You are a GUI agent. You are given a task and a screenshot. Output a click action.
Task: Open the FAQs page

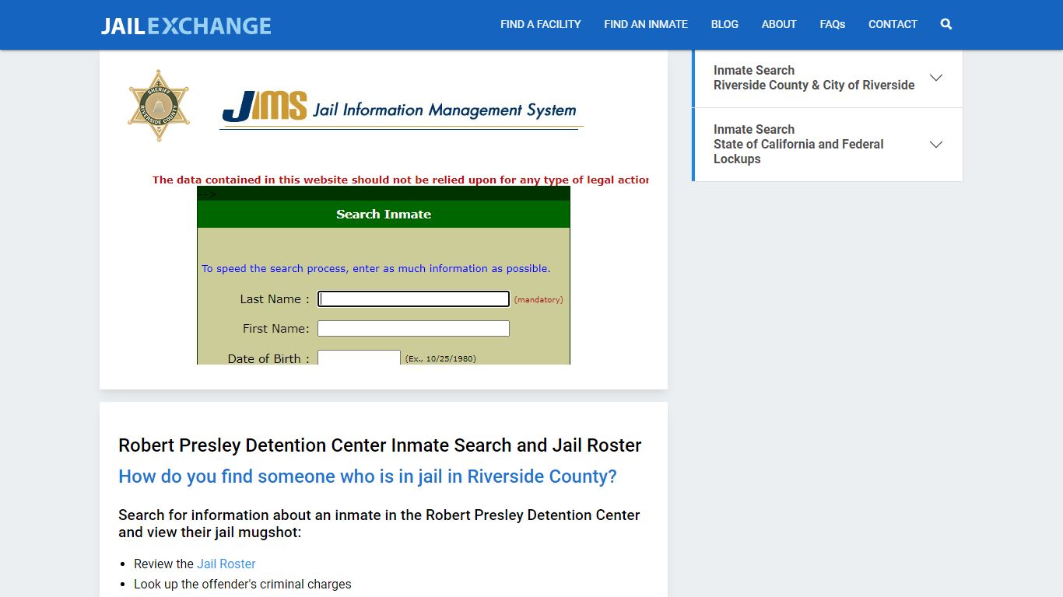click(832, 24)
